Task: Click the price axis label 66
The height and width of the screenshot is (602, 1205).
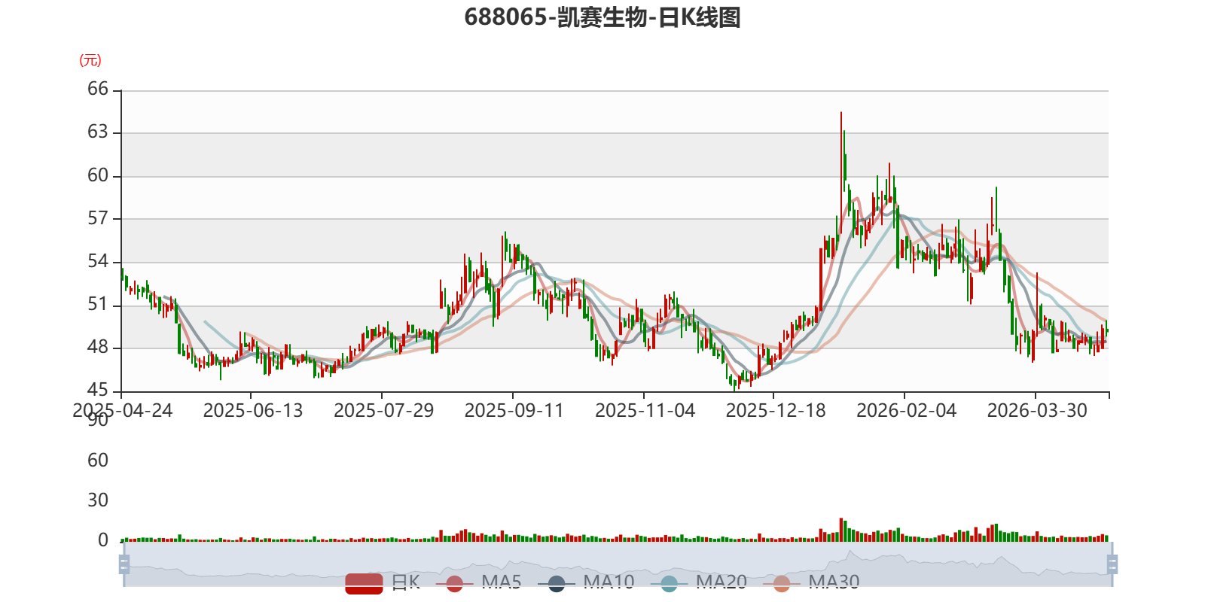Action: 98,89
